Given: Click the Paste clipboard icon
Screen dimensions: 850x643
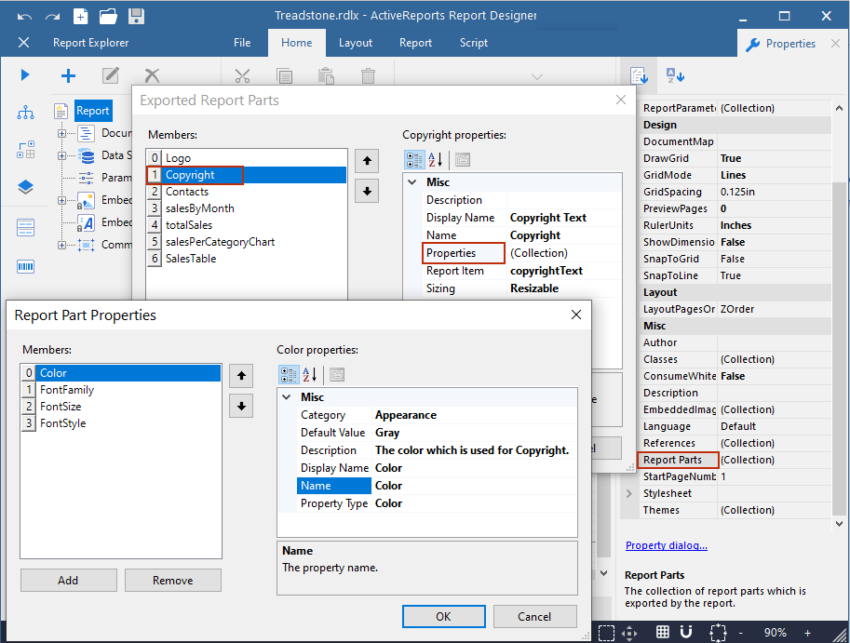Looking at the screenshot, I should [x=327, y=75].
